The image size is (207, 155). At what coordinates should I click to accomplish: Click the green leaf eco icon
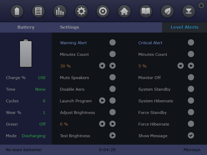[167, 11]
